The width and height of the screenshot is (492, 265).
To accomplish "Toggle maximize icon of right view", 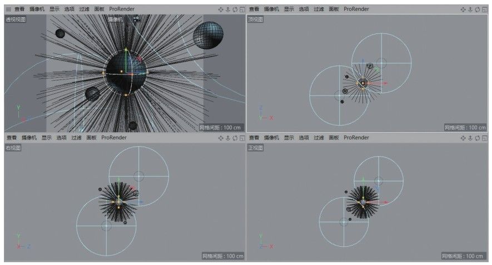I will coord(242,138).
